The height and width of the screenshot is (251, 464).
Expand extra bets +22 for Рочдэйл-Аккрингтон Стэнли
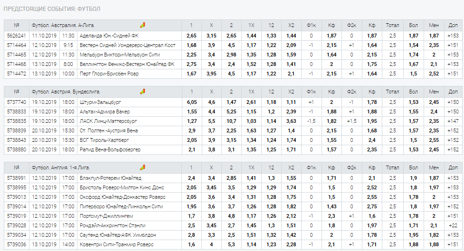pos(453,225)
